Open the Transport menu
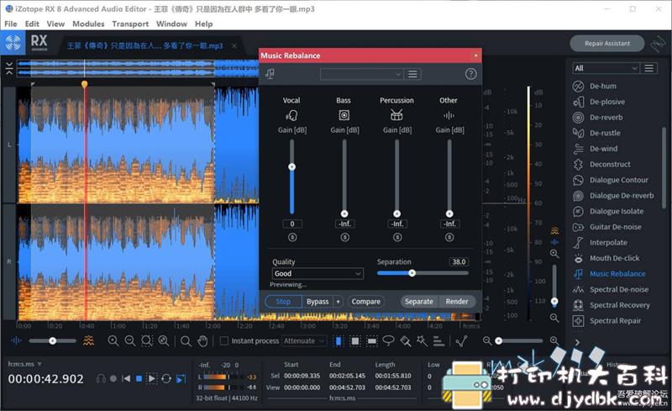 130,24
